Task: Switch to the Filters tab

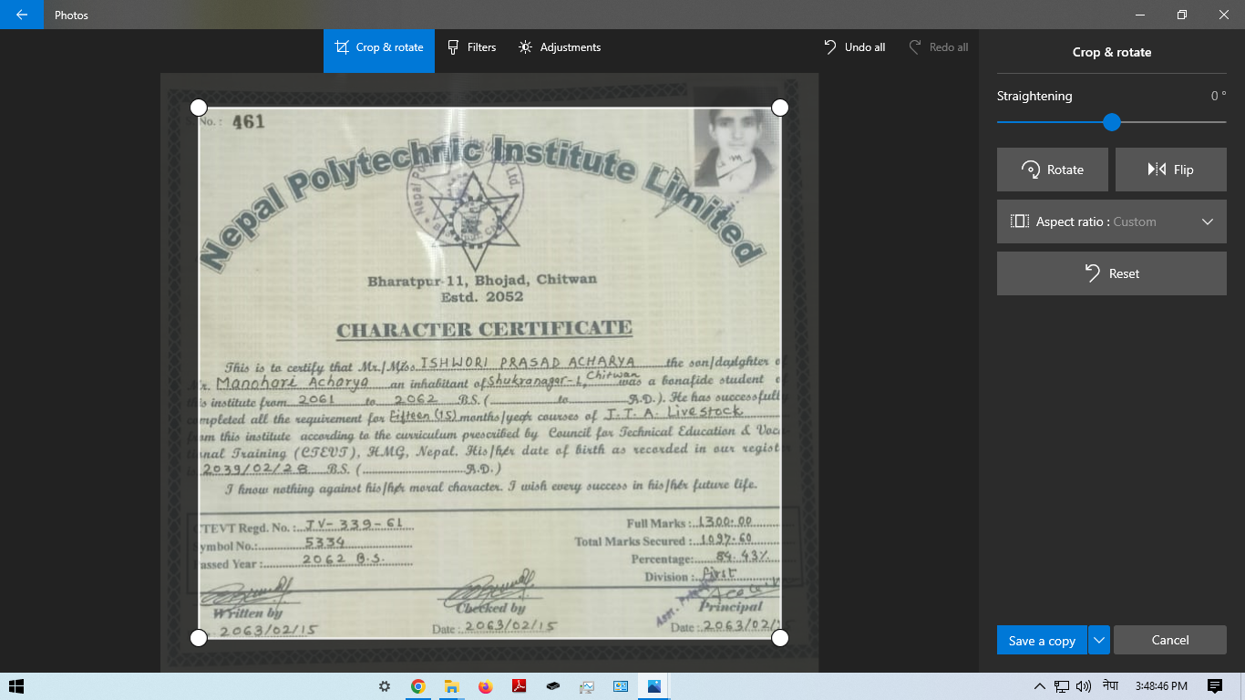Action: click(x=471, y=47)
